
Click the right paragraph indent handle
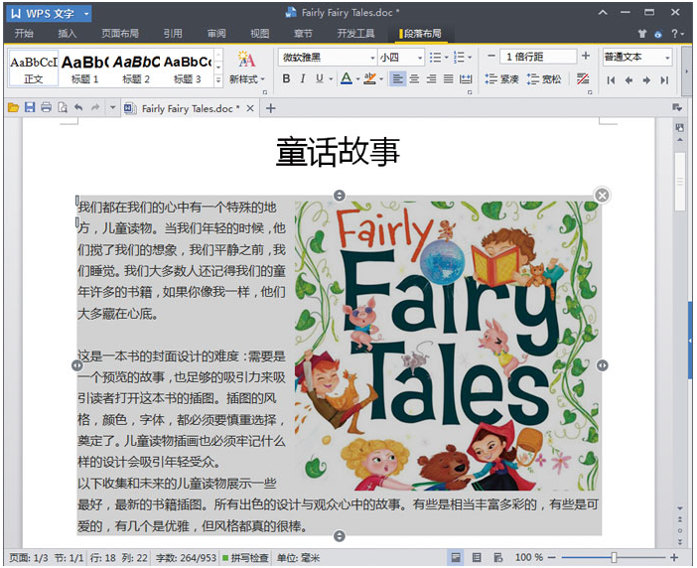tap(603, 365)
